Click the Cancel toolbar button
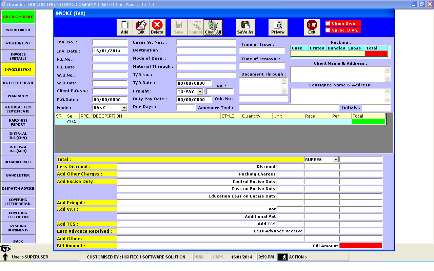The height and width of the screenshot is (271, 434). coord(195,27)
